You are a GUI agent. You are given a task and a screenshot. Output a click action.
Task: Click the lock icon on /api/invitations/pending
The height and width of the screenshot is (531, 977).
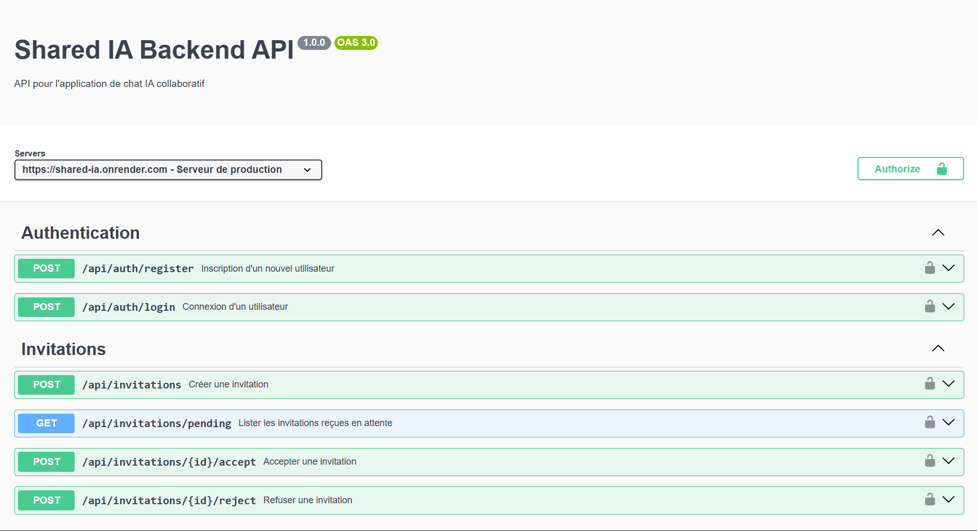930,422
